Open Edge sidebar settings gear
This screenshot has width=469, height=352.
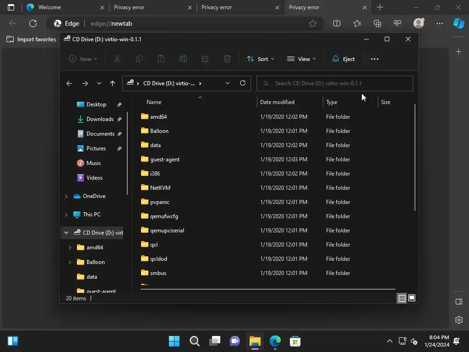[459, 320]
